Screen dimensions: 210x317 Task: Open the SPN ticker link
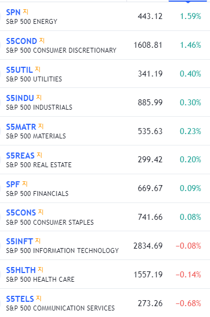click(x=14, y=12)
